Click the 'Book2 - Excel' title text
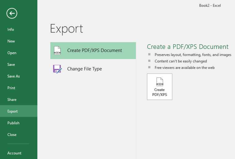 [210, 6]
